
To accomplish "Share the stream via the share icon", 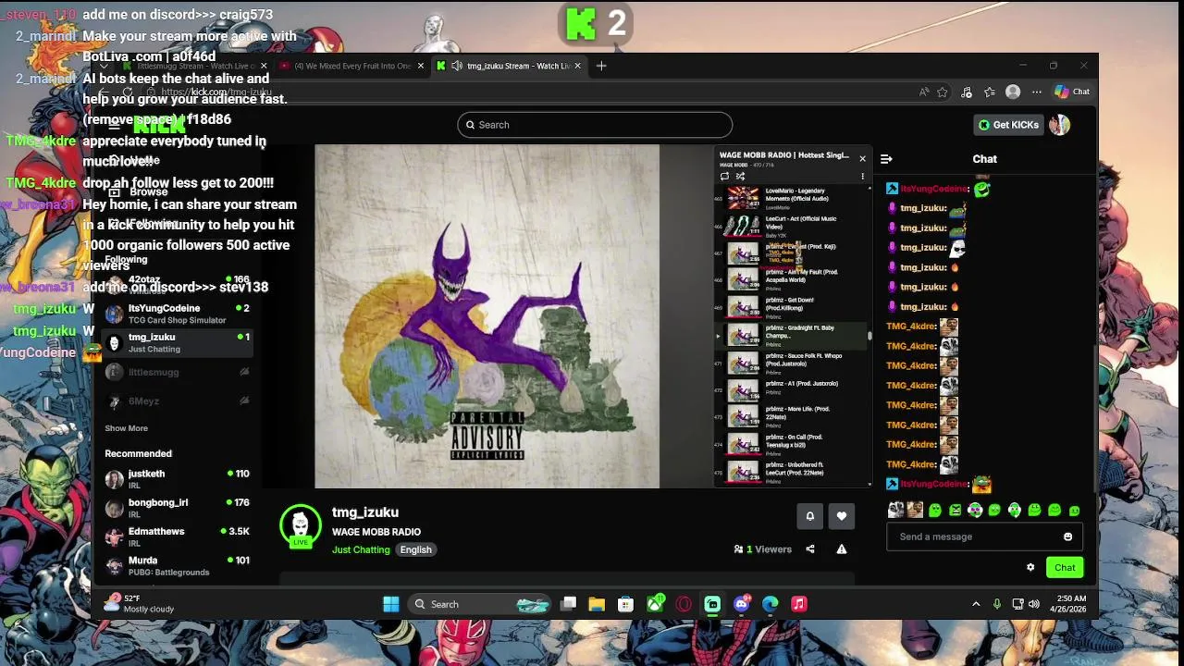I will 810,549.
